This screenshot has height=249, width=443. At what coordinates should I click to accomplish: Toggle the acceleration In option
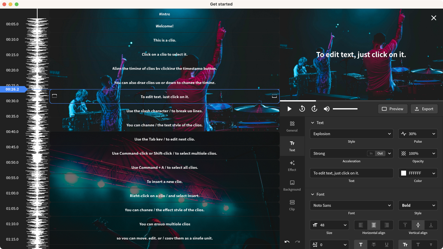click(x=371, y=153)
